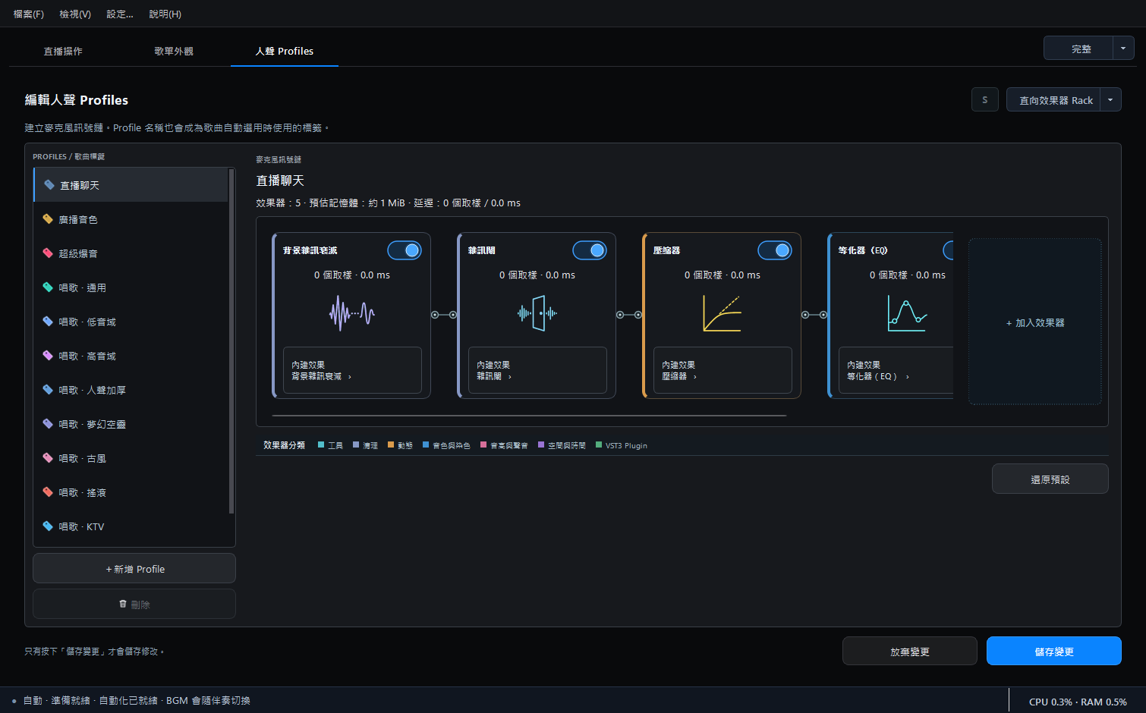This screenshot has height=713, width=1146.
Task: Click the 完整 mode button
Action: point(1078,48)
